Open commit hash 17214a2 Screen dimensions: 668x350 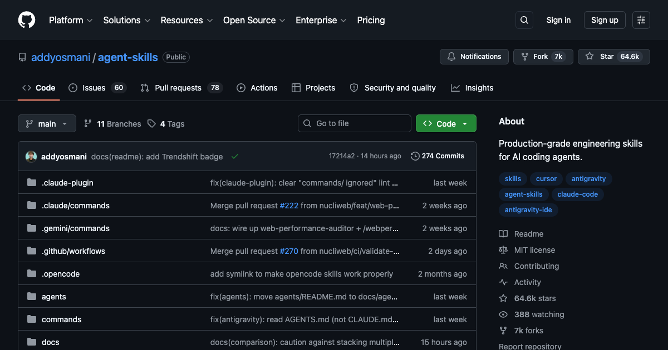(342, 156)
